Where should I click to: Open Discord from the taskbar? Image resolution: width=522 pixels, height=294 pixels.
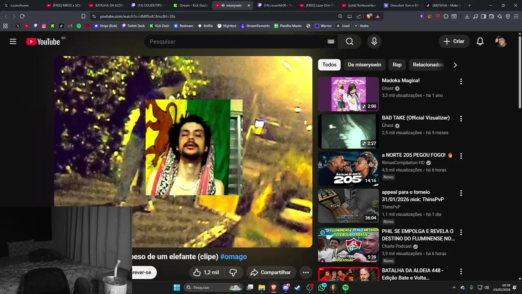click(285, 287)
